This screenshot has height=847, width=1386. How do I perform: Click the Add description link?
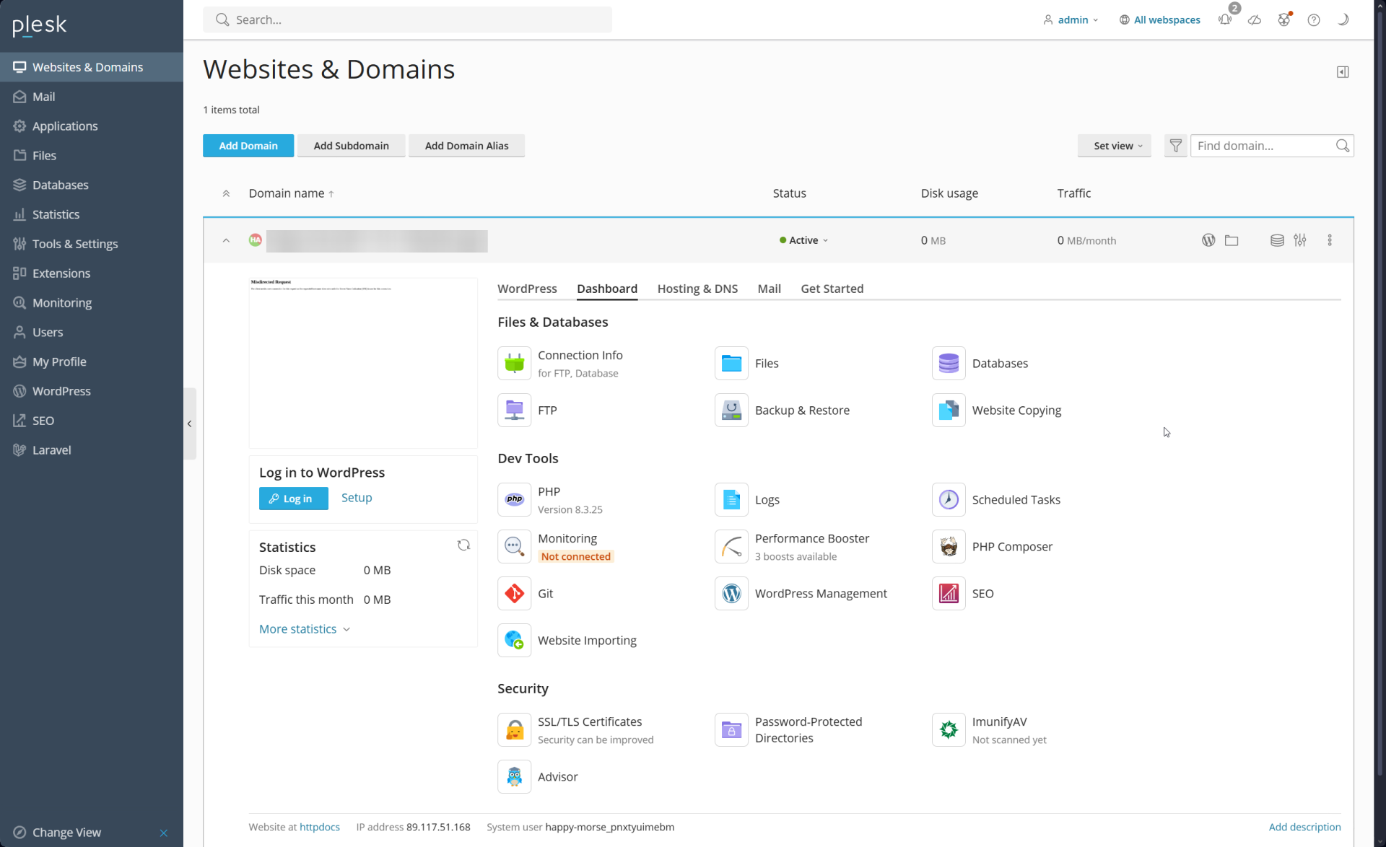pyautogui.click(x=1304, y=827)
